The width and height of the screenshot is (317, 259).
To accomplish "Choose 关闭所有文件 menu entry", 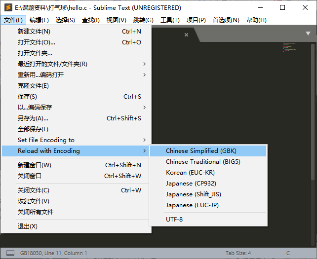I will [x=76, y=212].
